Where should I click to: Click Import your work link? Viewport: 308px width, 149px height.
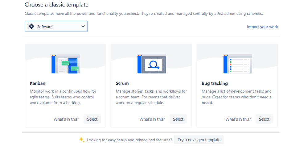pos(262,27)
